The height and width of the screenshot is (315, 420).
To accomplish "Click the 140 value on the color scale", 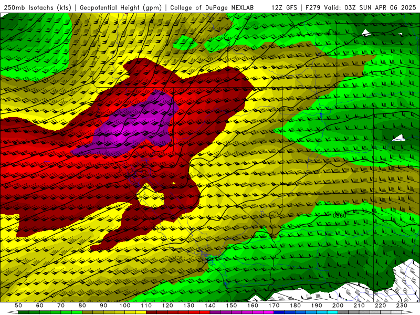I will (210, 306).
